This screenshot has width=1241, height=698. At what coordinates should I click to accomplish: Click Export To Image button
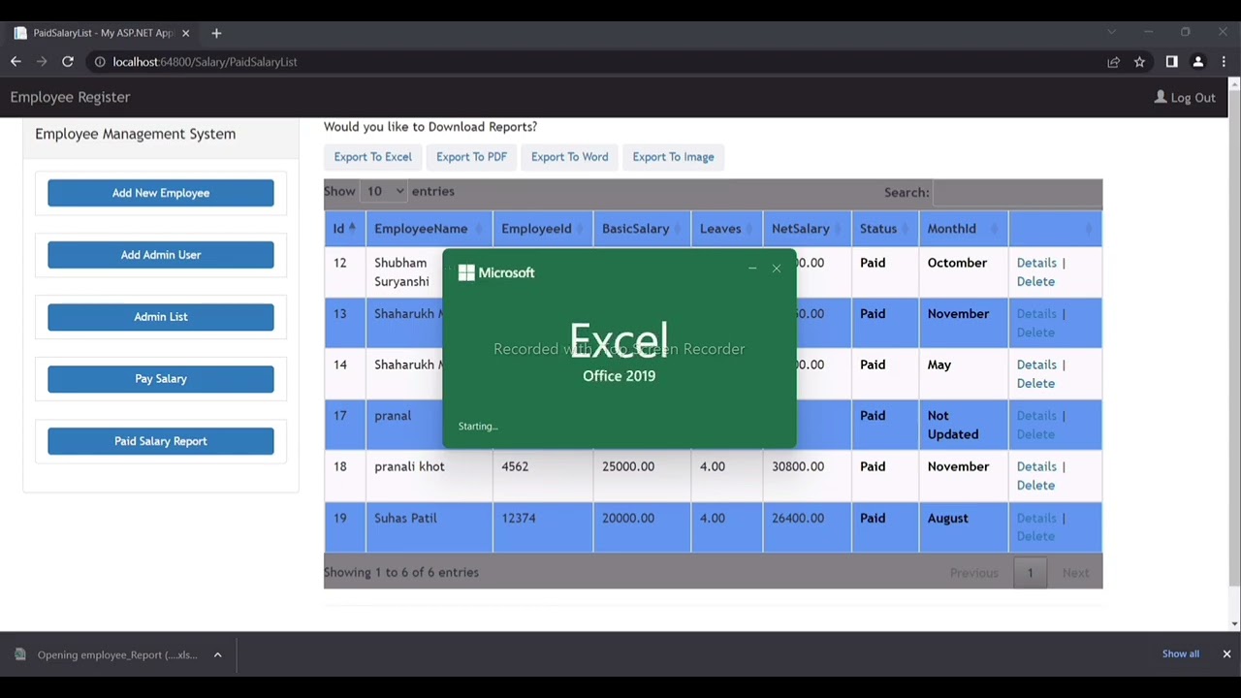coord(673,157)
